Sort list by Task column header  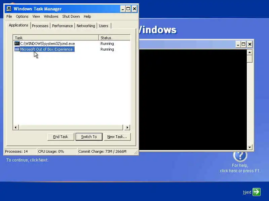click(56, 38)
